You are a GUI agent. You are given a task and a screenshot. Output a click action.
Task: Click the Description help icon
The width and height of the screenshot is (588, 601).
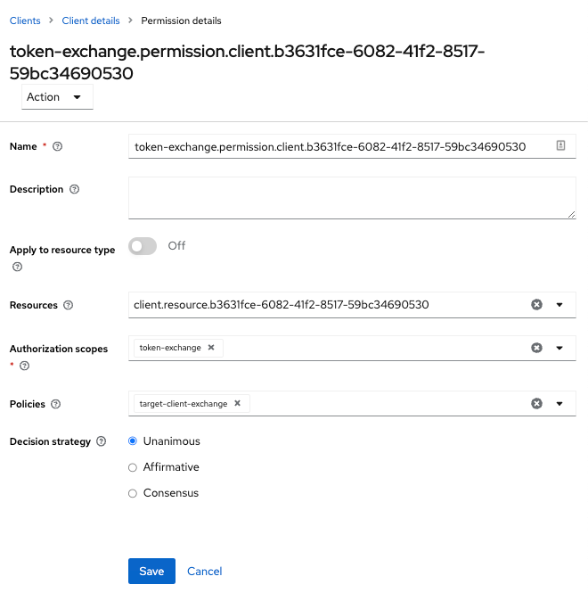pos(74,190)
